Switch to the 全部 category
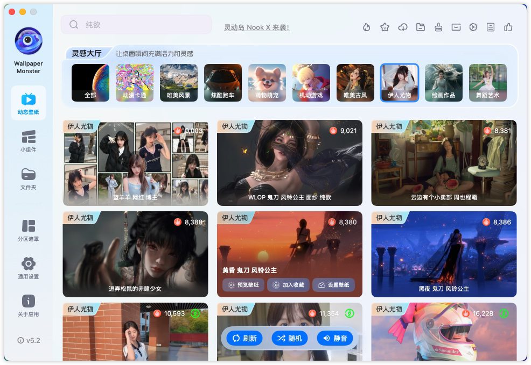This screenshot has width=531, height=365. pyautogui.click(x=90, y=83)
